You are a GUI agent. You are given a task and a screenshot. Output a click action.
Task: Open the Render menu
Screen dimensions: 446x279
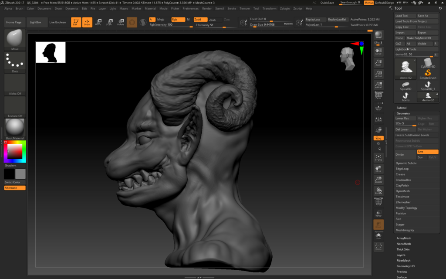[x=207, y=9]
